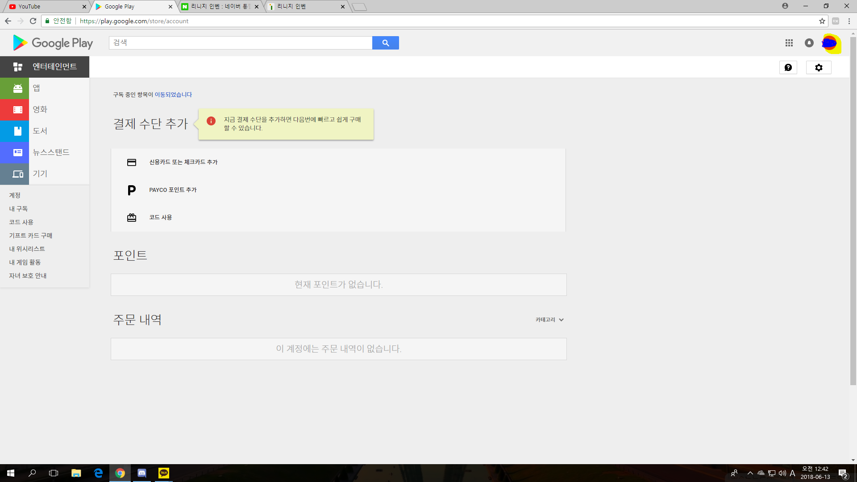Click the credit card icon
This screenshot has height=482, width=857.
point(132,162)
